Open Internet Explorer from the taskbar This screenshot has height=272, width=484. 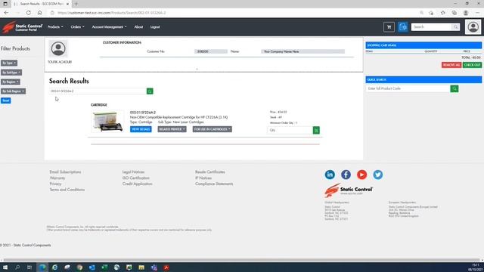tap(54, 267)
